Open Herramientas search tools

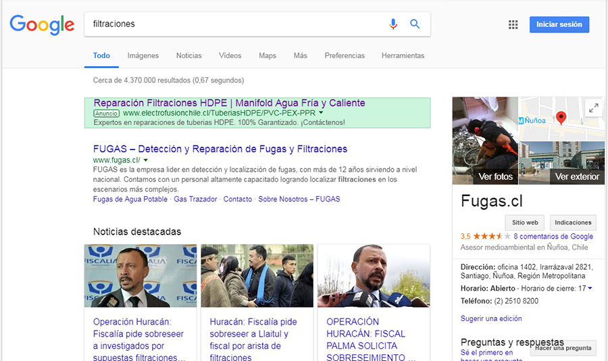pos(403,55)
